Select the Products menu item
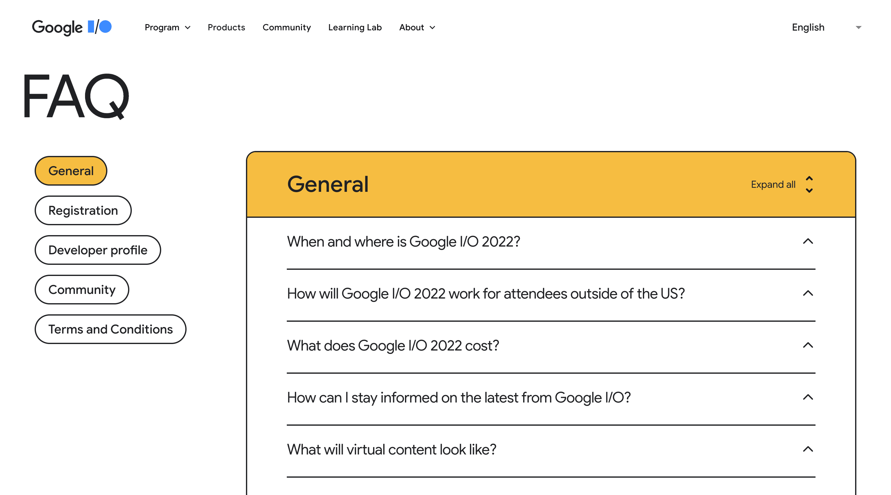Image resolution: width=891 pixels, height=495 pixels. pyautogui.click(x=226, y=27)
